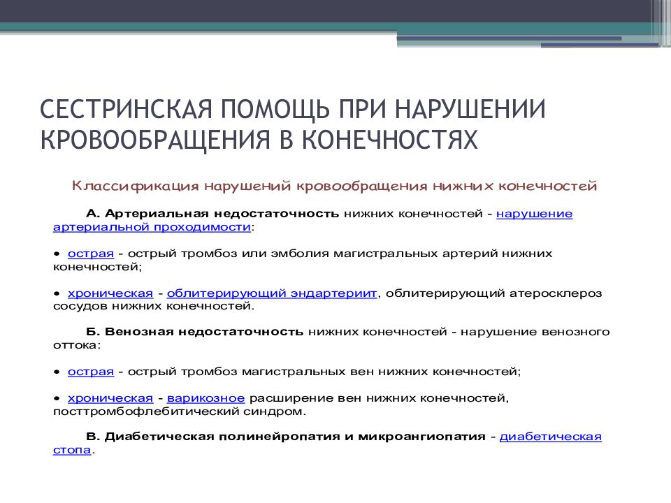Image resolution: width=671 pixels, height=503 pixels.
Task: Open the "артериальной проходимости" hyperlink
Action: (x=152, y=227)
